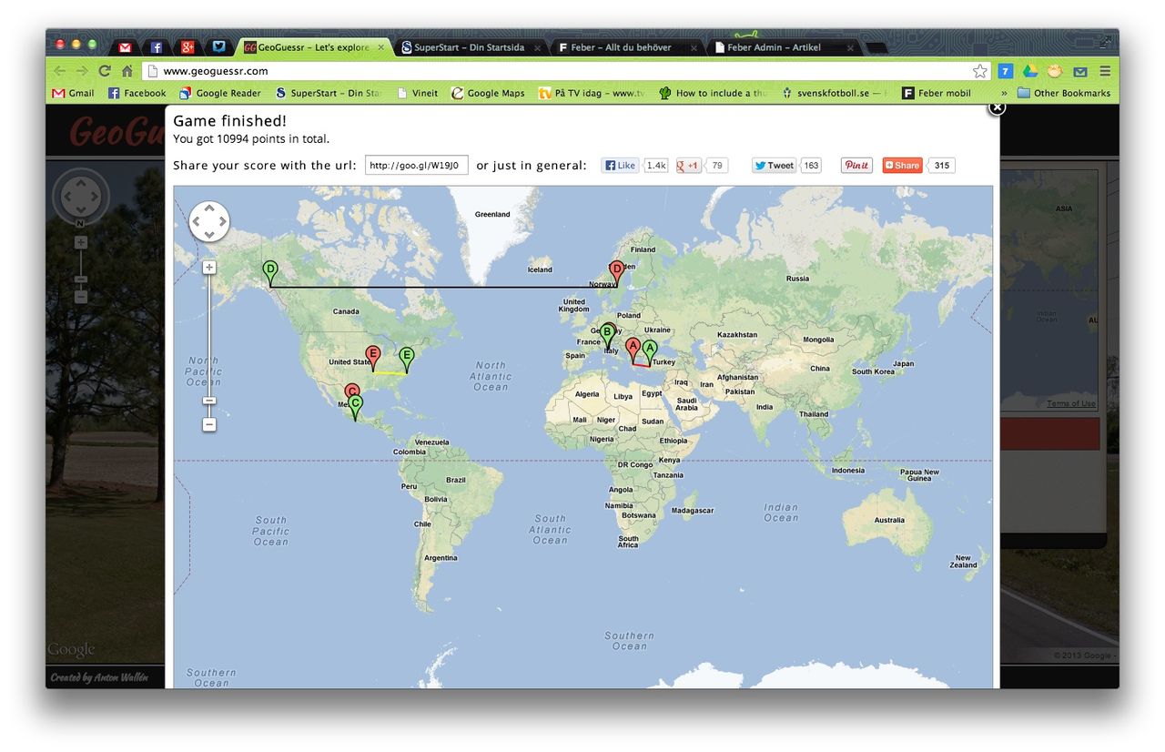Click the red D marker over Norway
Screen dimensions: 1165x752
tap(616, 273)
